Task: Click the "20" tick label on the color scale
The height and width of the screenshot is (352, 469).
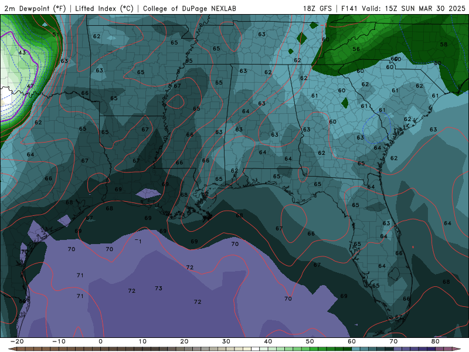Action: [x=184, y=341]
